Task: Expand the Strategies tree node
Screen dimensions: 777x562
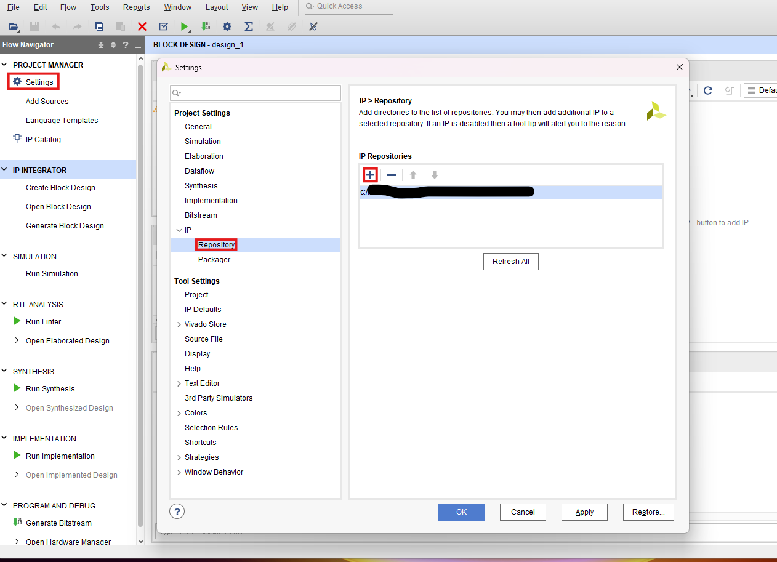Action: 179,457
